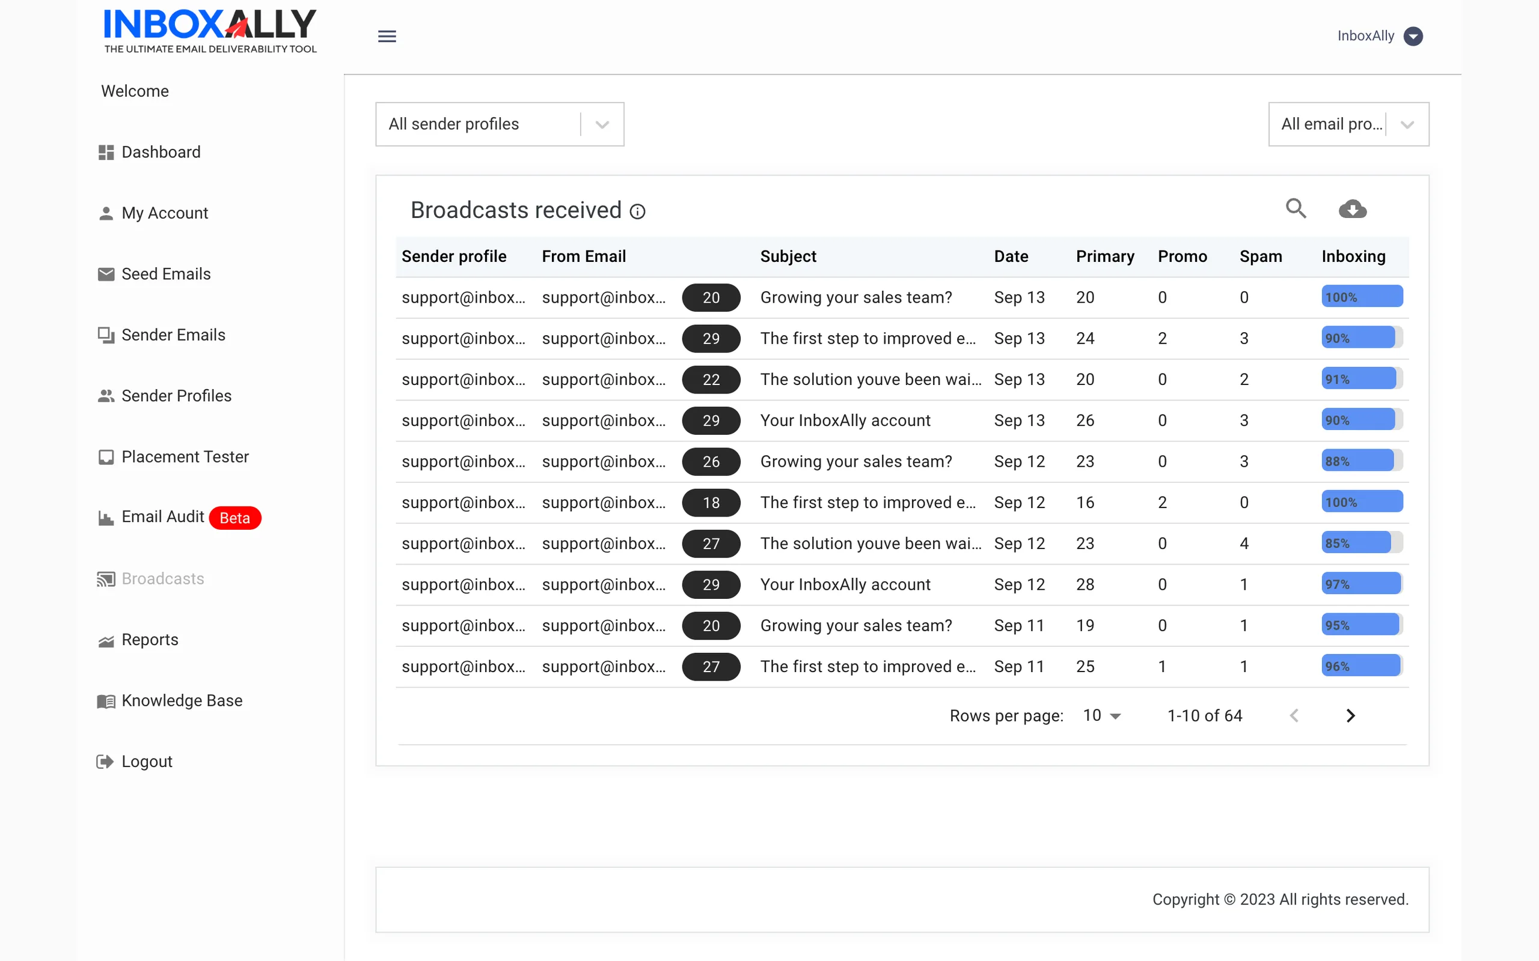Select Broadcasts in the sidebar
Image resolution: width=1539 pixels, height=961 pixels.
pos(163,579)
